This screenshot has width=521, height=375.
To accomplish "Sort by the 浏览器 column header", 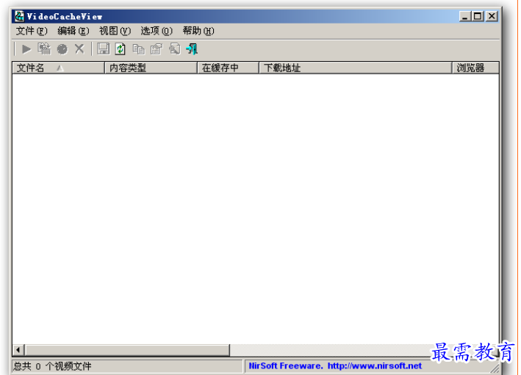I will 475,68.
